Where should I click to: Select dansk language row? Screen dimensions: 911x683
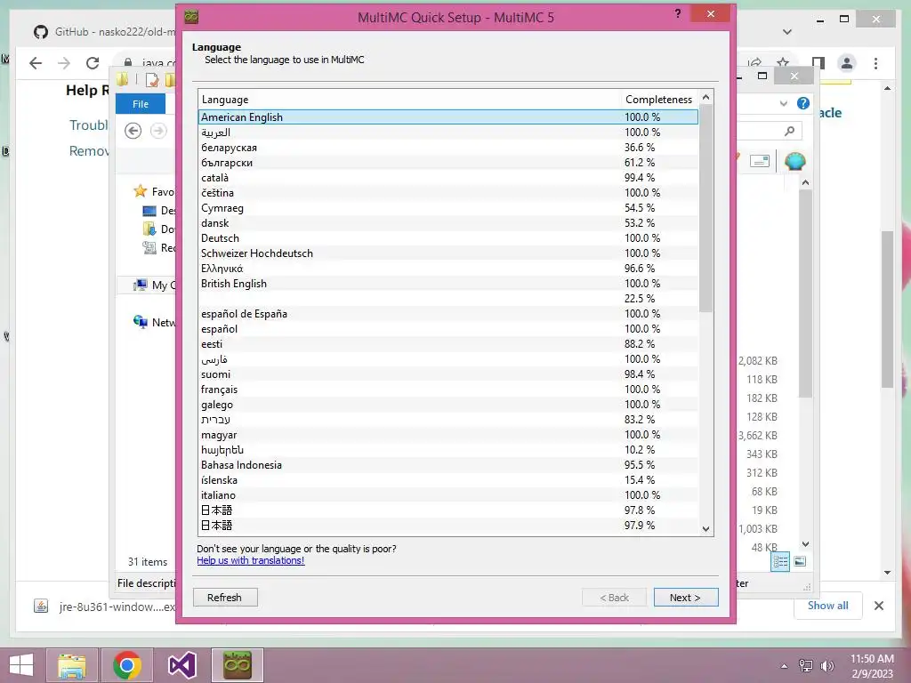click(x=448, y=223)
